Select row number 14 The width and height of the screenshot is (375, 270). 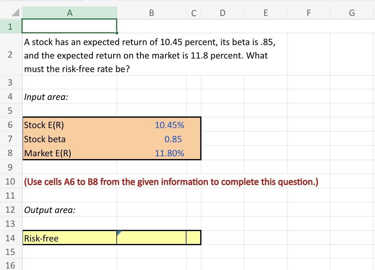pos(11,238)
